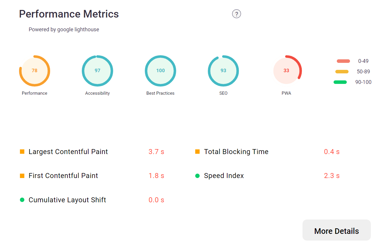Select the Accessibility gauge showing 97
The image size is (384, 247).
coord(97,71)
